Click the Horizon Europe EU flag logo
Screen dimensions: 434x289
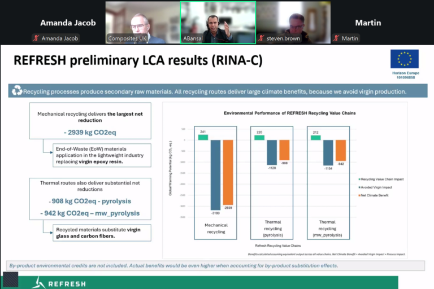(405, 59)
